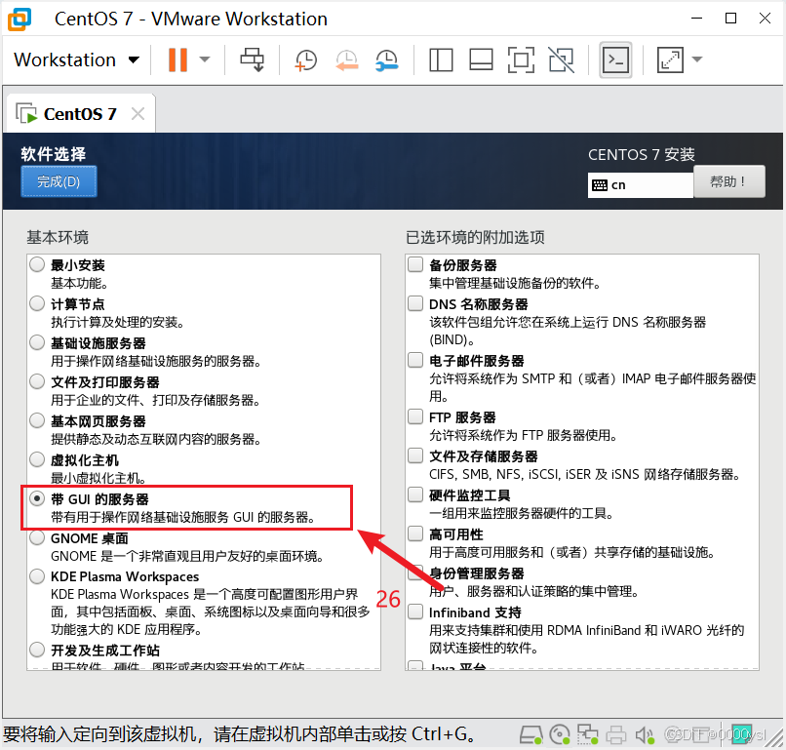
Task: Open the Workstation menu
Action: tap(76, 60)
